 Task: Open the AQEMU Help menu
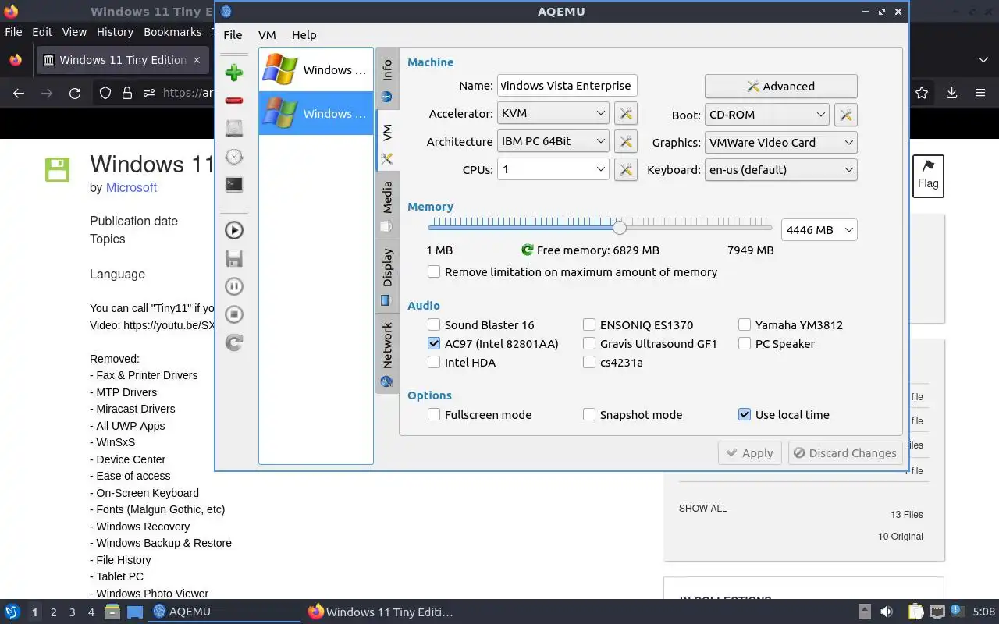304,35
